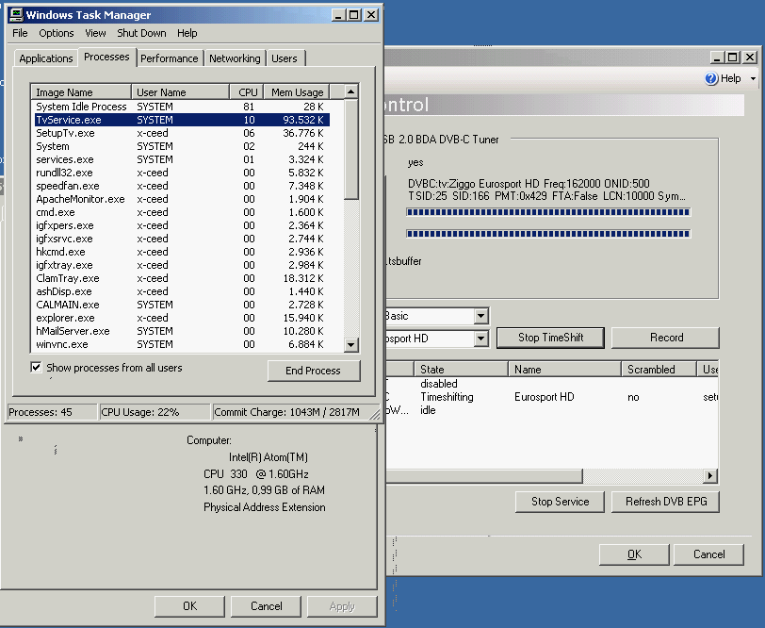Viewport: 765px width, 628px height.
Task: Click the blue Help question mark icon
Action: 711,79
